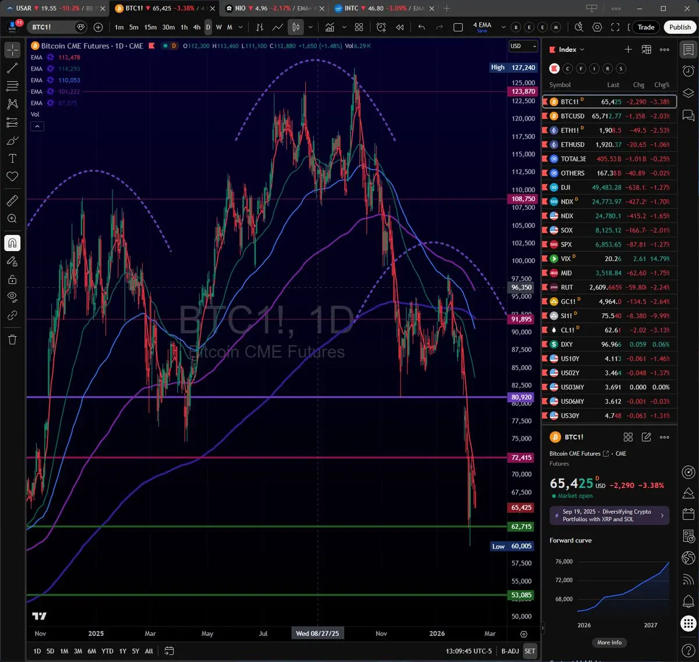Select candlestick chart type
Image resolution: width=699 pixels, height=662 pixels.
coord(296,27)
